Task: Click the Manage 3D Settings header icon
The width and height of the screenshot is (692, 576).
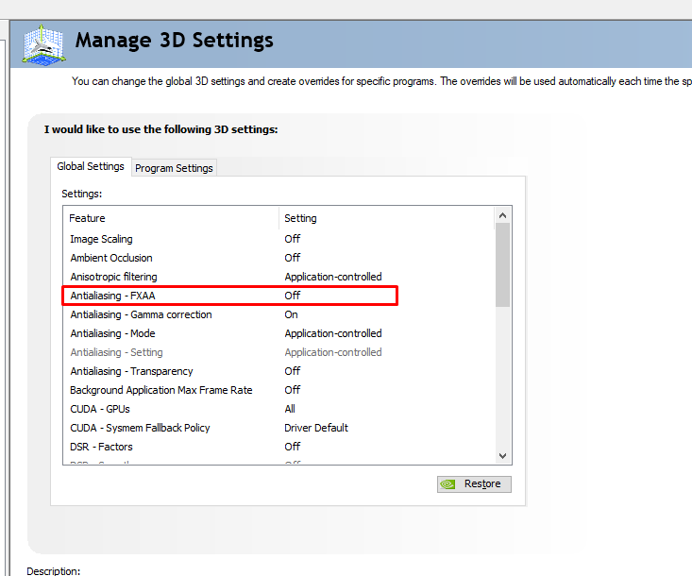Action: (x=43, y=45)
